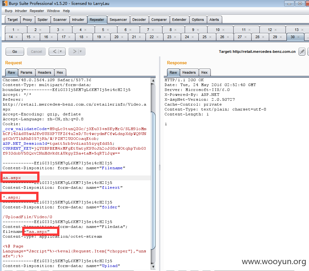Image resolution: width=309 pixels, height=271 pixels.
Task: Click the CURRENT_KEY cookie name
Action: (x=17, y=148)
